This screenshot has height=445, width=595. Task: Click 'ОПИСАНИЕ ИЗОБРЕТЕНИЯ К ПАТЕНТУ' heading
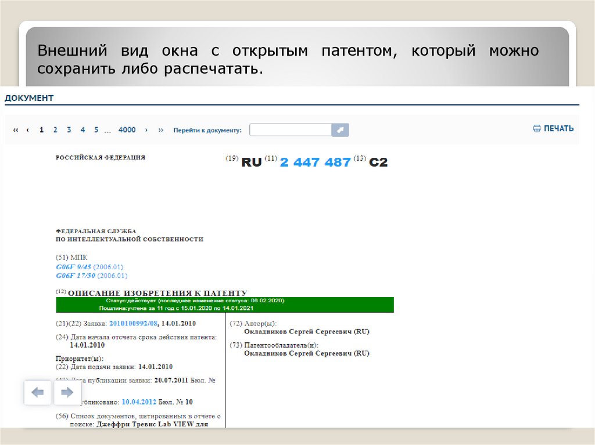pos(157,293)
